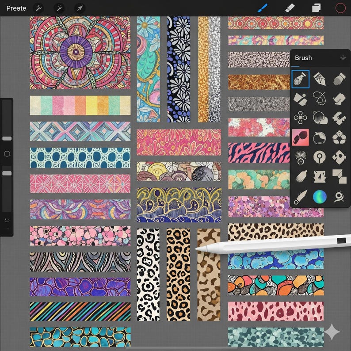Select the teal camouflage swatch
Image resolution: width=351 pixels, height=351 pixels.
click(276, 337)
